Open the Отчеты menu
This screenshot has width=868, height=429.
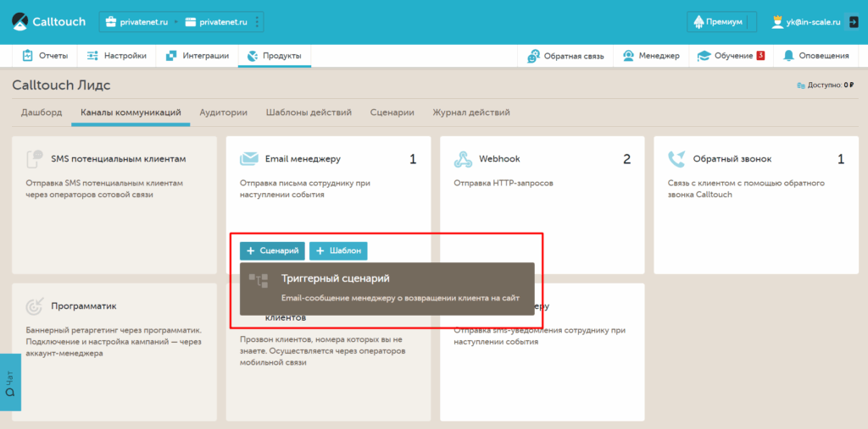[x=45, y=56]
